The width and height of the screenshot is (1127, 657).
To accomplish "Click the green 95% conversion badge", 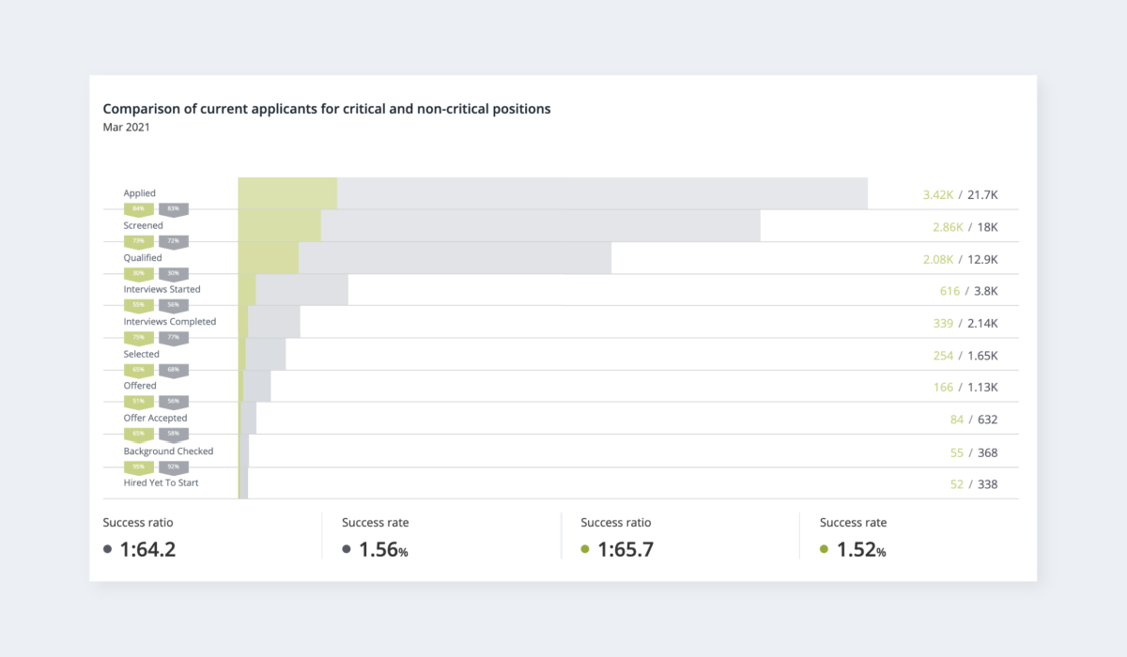I will coord(138,466).
